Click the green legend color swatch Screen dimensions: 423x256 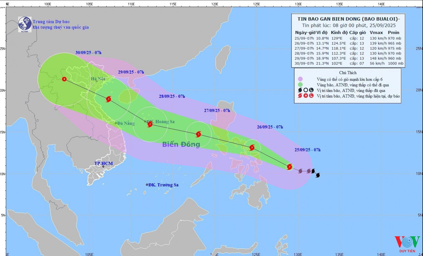point(300,85)
